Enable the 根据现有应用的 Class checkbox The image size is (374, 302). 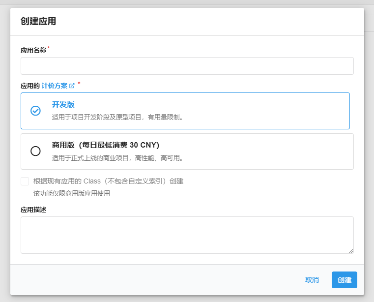pyautogui.click(x=25, y=181)
